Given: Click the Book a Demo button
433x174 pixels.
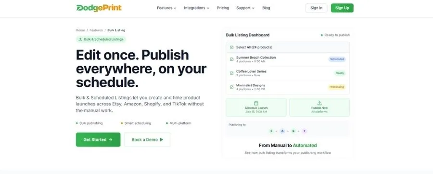Looking at the screenshot, I should [148, 139].
